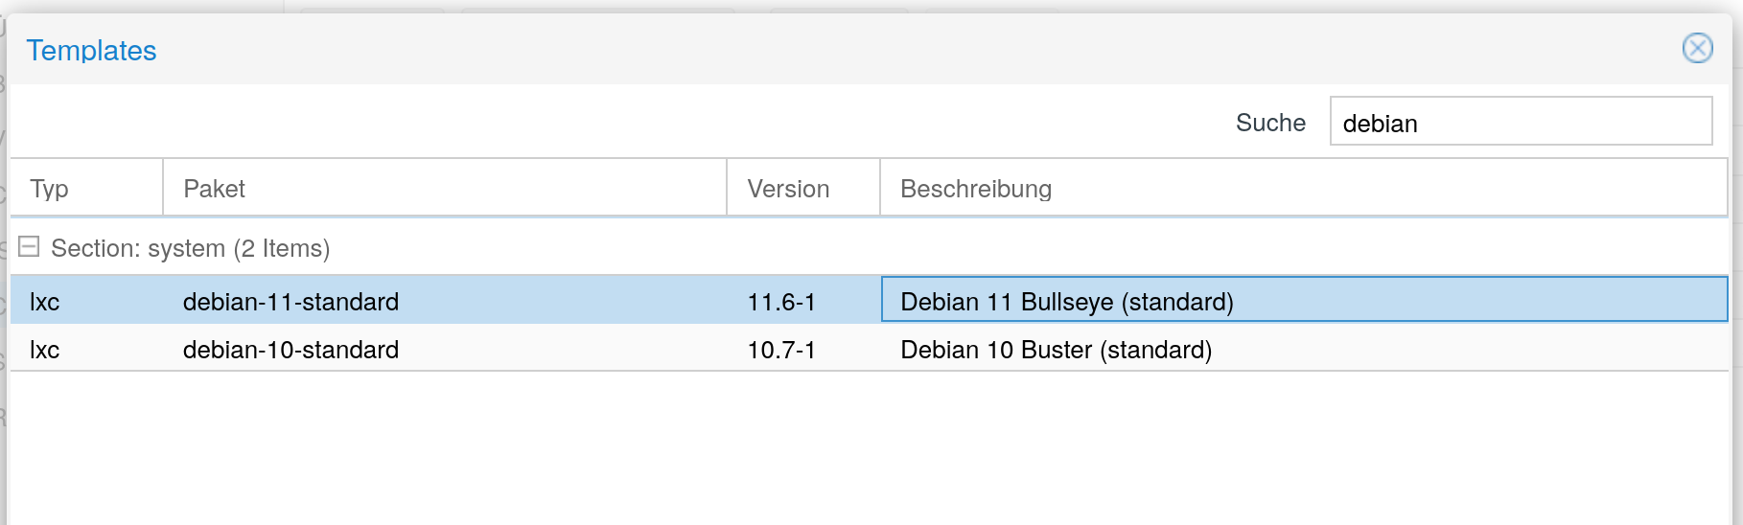
Task: Click the title bar right of Templates
Action: coord(863,50)
